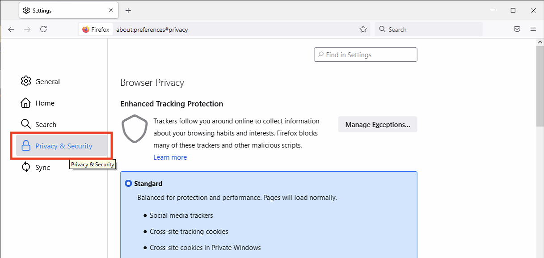Click Manage Exceptions button
Viewport: 544px width, 258px height.
click(377, 125)
